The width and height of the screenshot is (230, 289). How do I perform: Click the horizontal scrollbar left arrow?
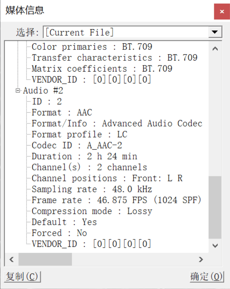(12, 259)
